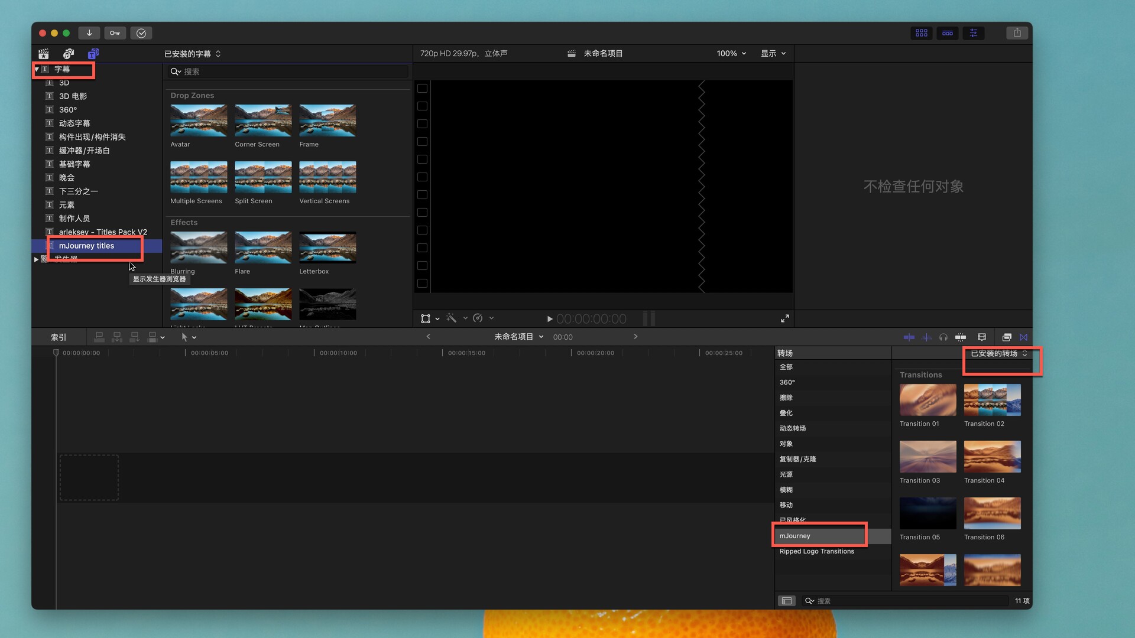Open the 索引 timeline index

pyautogui.click(x=59, y=337)
